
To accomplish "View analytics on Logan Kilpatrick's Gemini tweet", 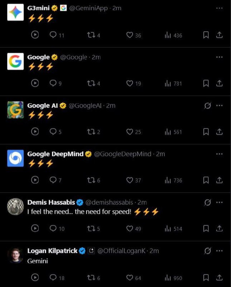I will point(167,277).
